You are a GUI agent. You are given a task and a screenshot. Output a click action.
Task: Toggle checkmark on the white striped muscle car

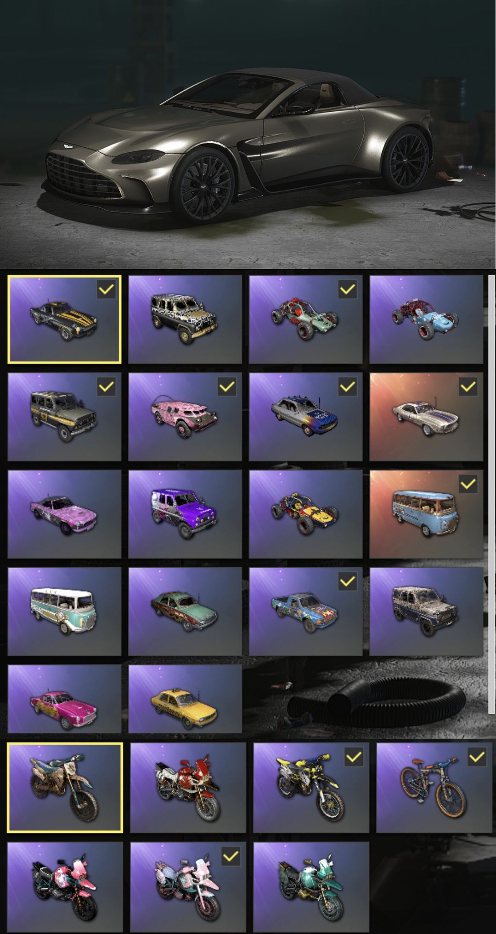(468, 387)
